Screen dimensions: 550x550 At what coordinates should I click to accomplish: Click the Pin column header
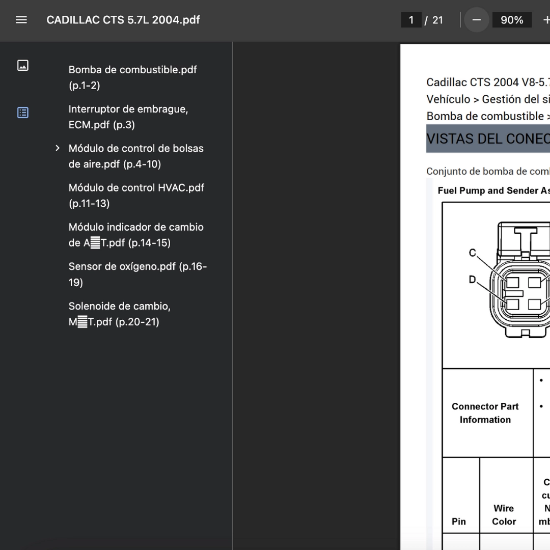[x=459, y=521]
